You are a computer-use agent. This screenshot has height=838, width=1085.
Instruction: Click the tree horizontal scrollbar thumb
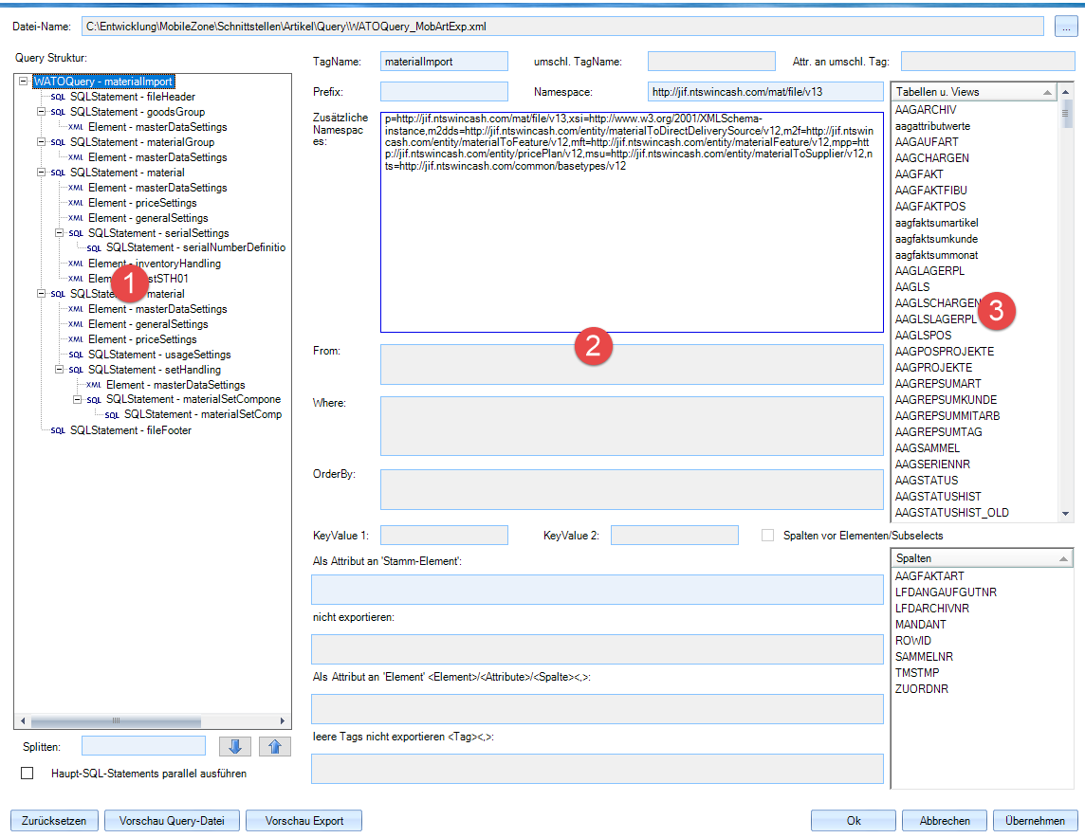pos(117,721)
